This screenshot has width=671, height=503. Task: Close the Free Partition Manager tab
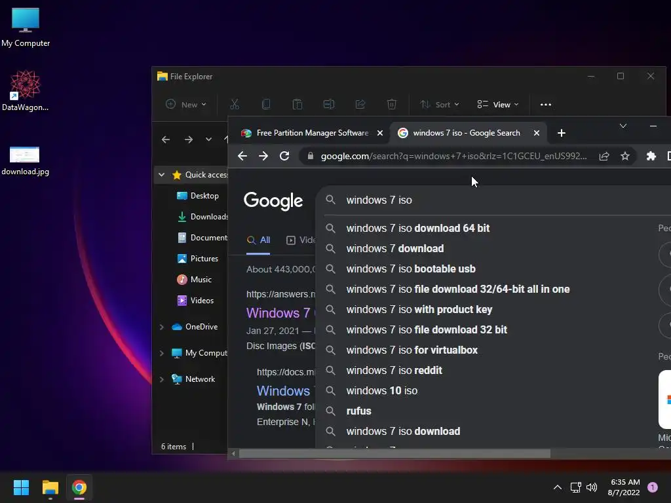[x=379, y=133]
